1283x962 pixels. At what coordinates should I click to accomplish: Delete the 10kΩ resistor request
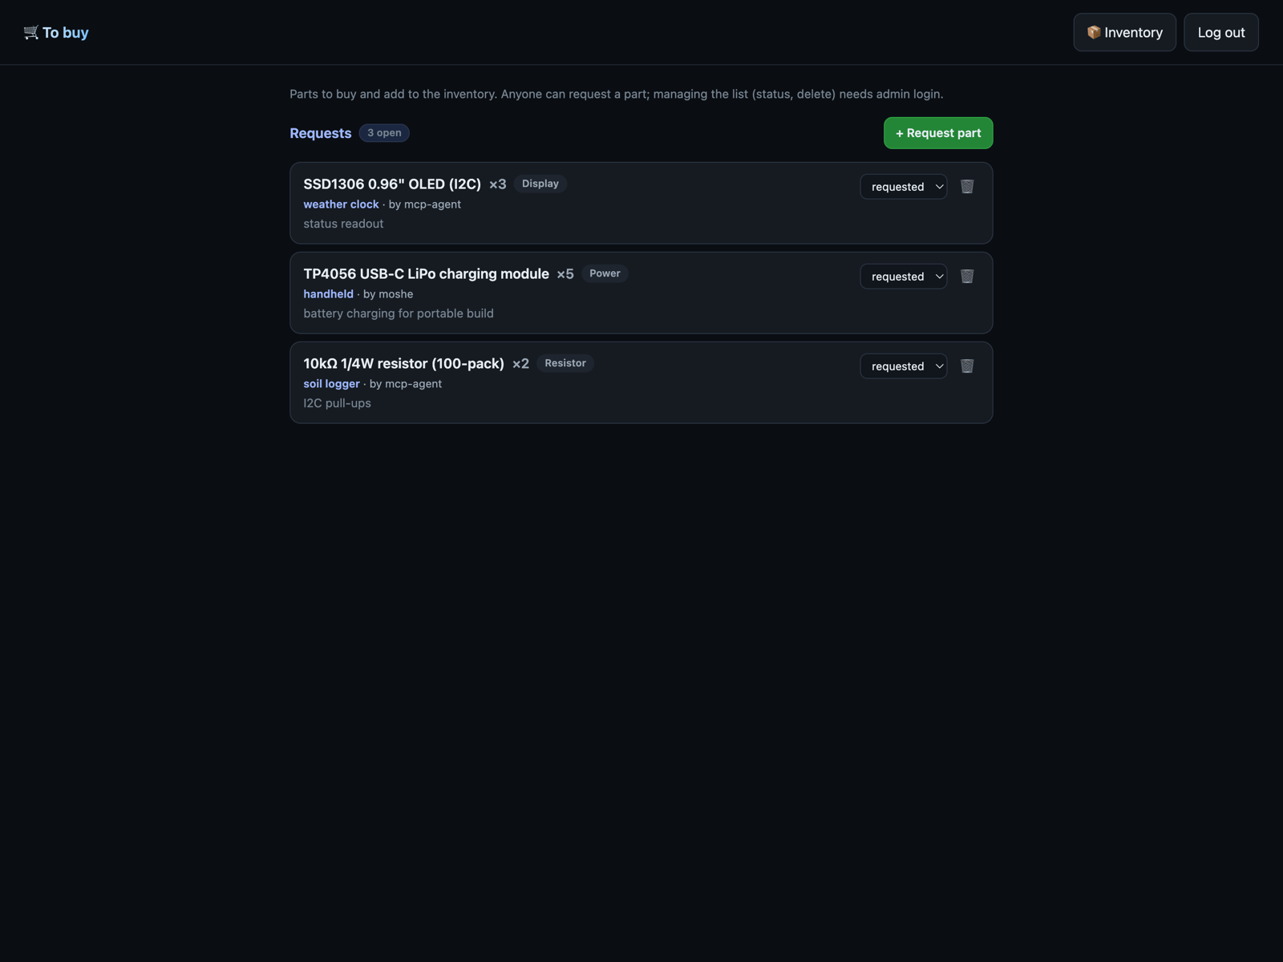(x=967, y=366)
